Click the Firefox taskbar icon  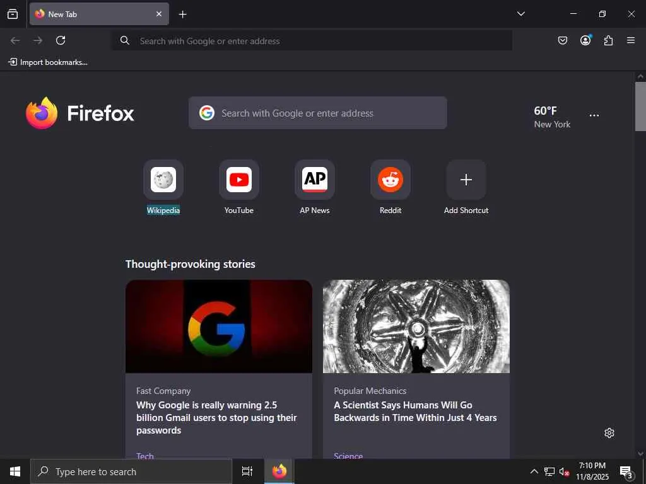point(279,471)
